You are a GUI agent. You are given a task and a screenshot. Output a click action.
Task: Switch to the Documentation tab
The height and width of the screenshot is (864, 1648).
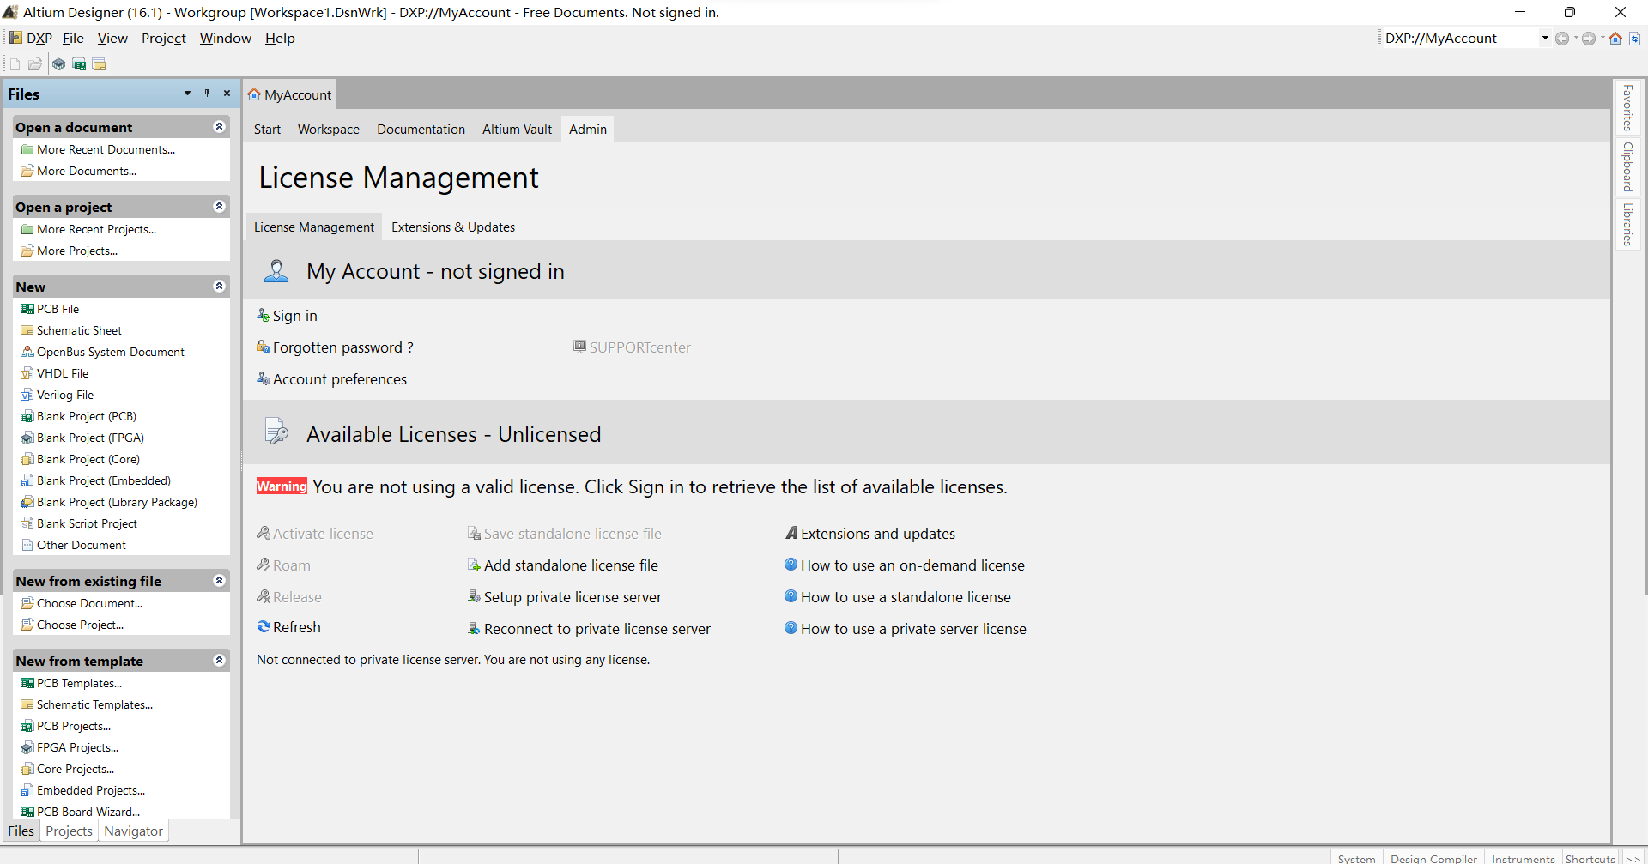[x=421, y=130]
